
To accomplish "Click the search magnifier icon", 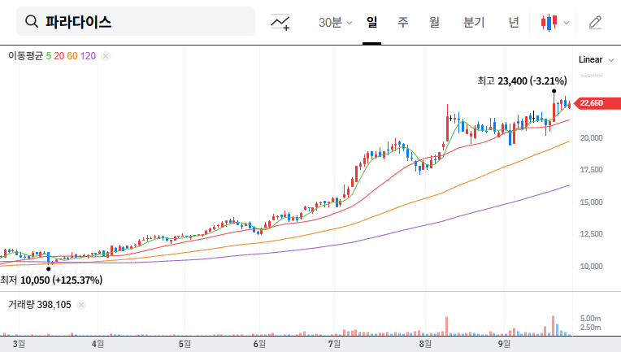I will point(32,21).
